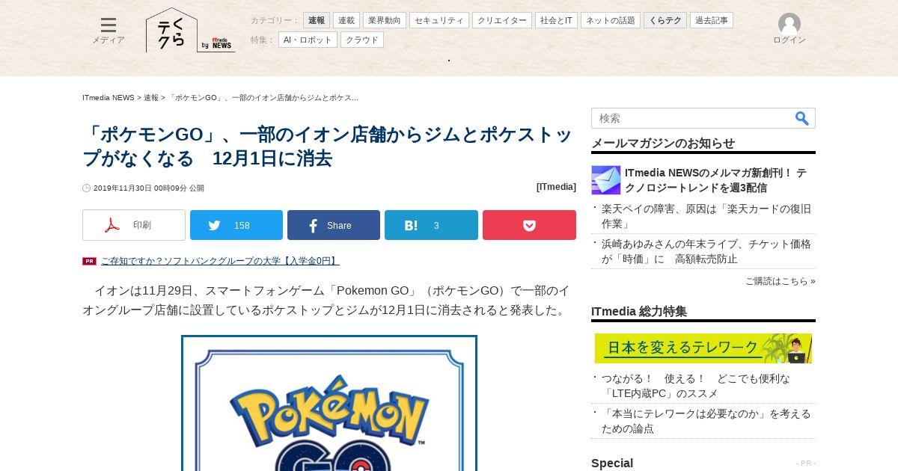Screen dimensions: 898x471
Task: Click the テクくら house logo
Action: coord(171,30)
